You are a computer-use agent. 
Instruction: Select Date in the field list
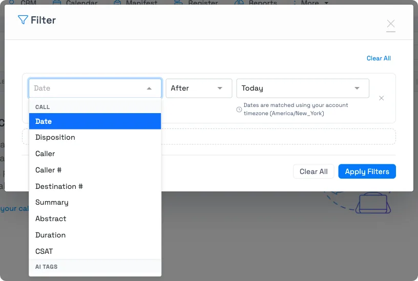pos(95,121)
